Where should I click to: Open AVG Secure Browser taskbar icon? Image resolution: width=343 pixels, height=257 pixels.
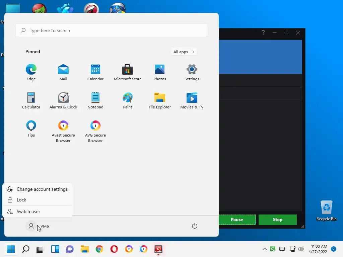(143, 249)
